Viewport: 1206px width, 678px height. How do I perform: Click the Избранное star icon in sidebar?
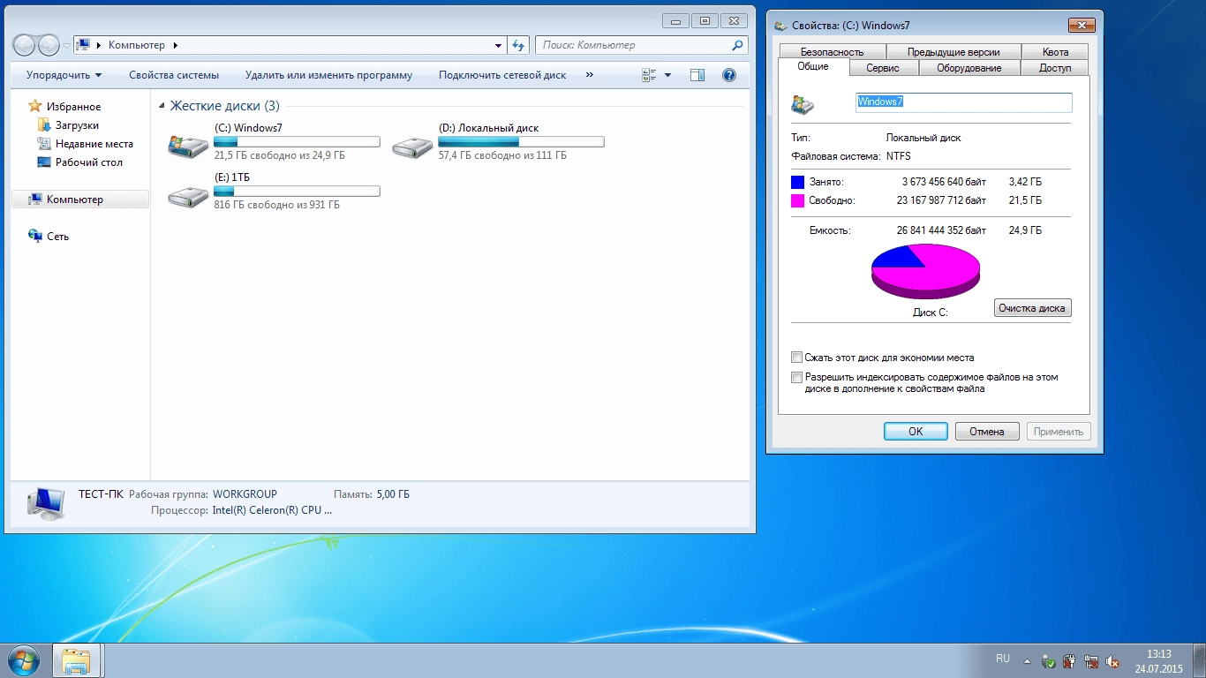(35, 106)
